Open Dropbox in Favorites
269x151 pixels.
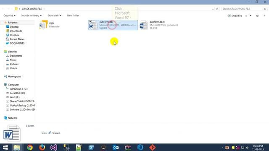[14, 35]
